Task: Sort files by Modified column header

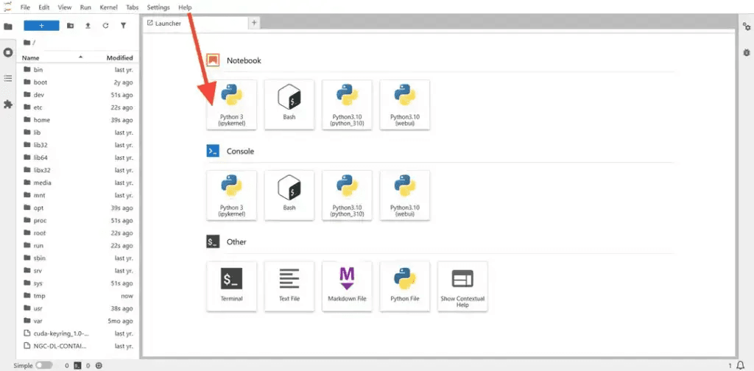Action: pyautogui.click(x=119, y=57)
